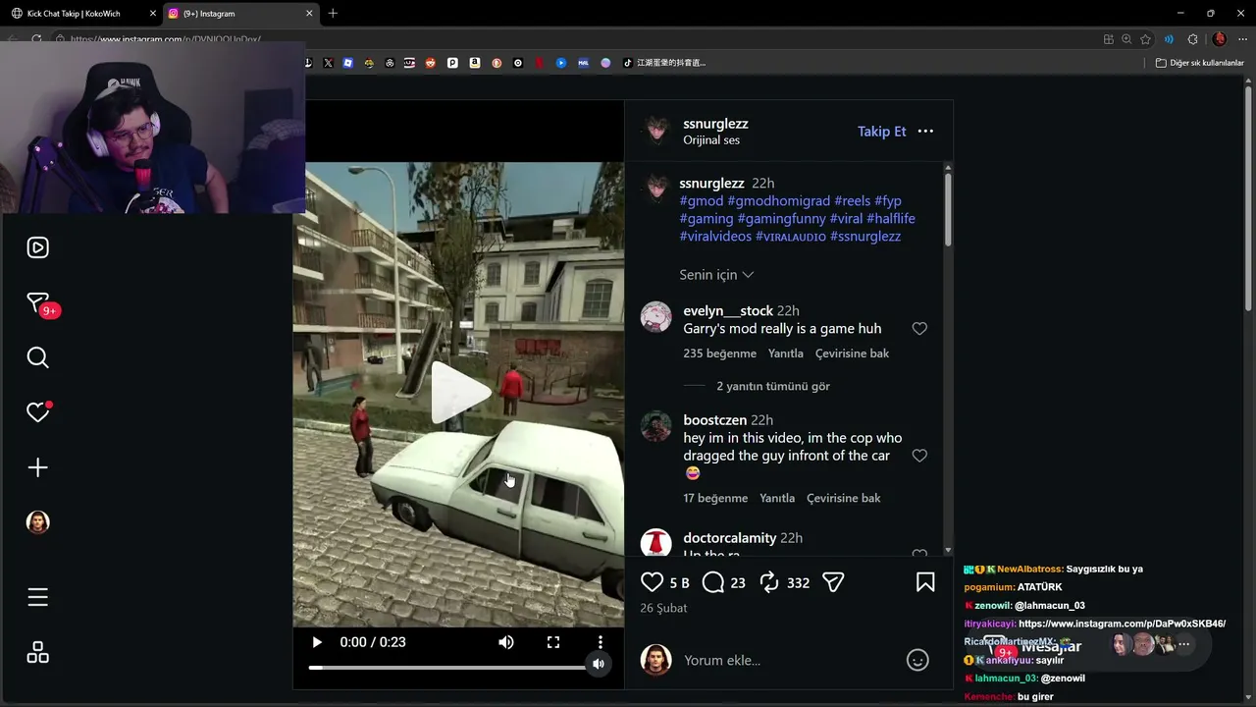
Task: Play the video from the control bar
Action: [317, 642]
